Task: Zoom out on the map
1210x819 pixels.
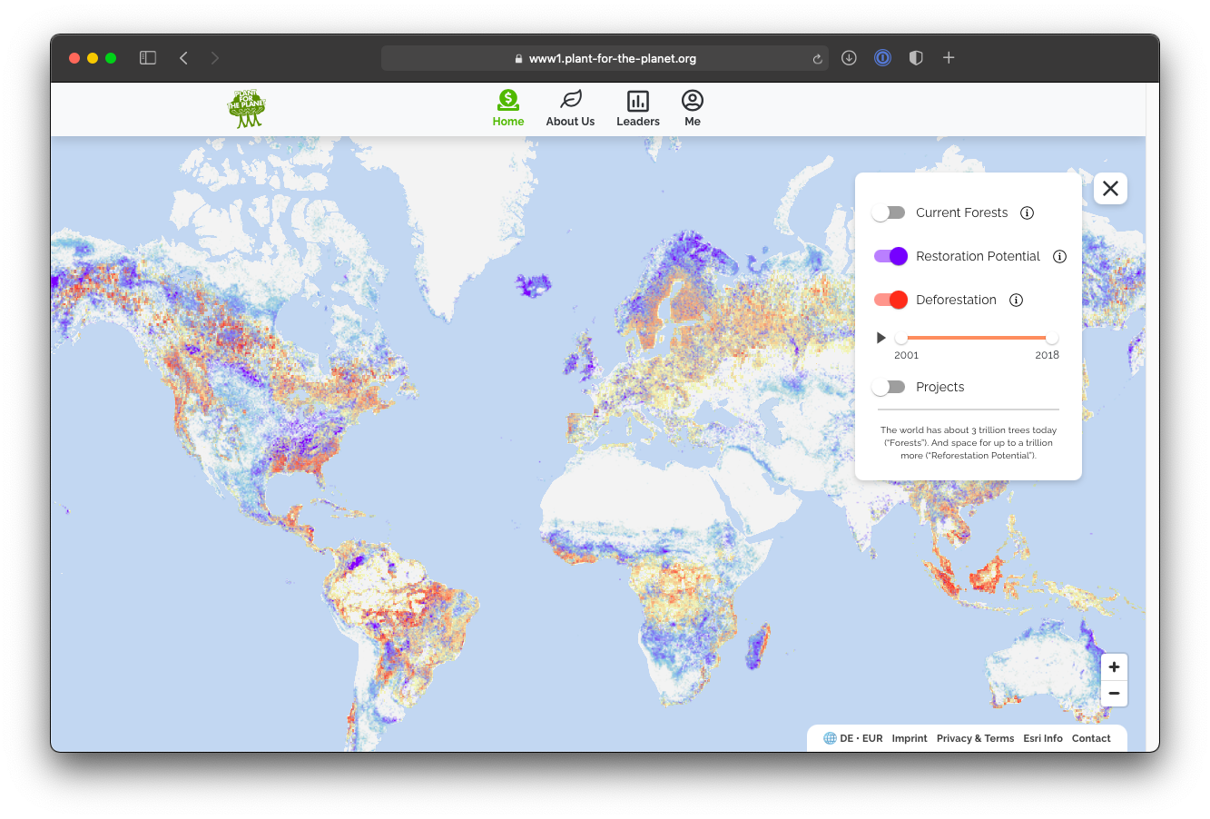Action: click(1114, 694)
